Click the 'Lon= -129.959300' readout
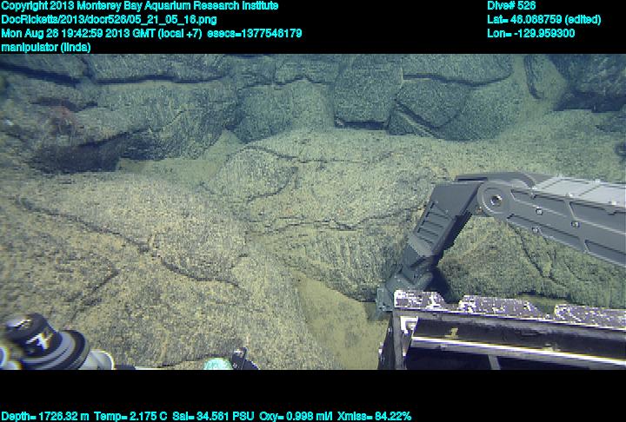The image size is (626, 422). 531,34
